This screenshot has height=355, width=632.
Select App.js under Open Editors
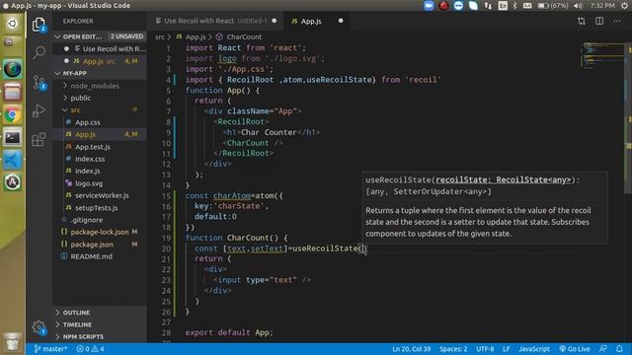pos(100,61)
